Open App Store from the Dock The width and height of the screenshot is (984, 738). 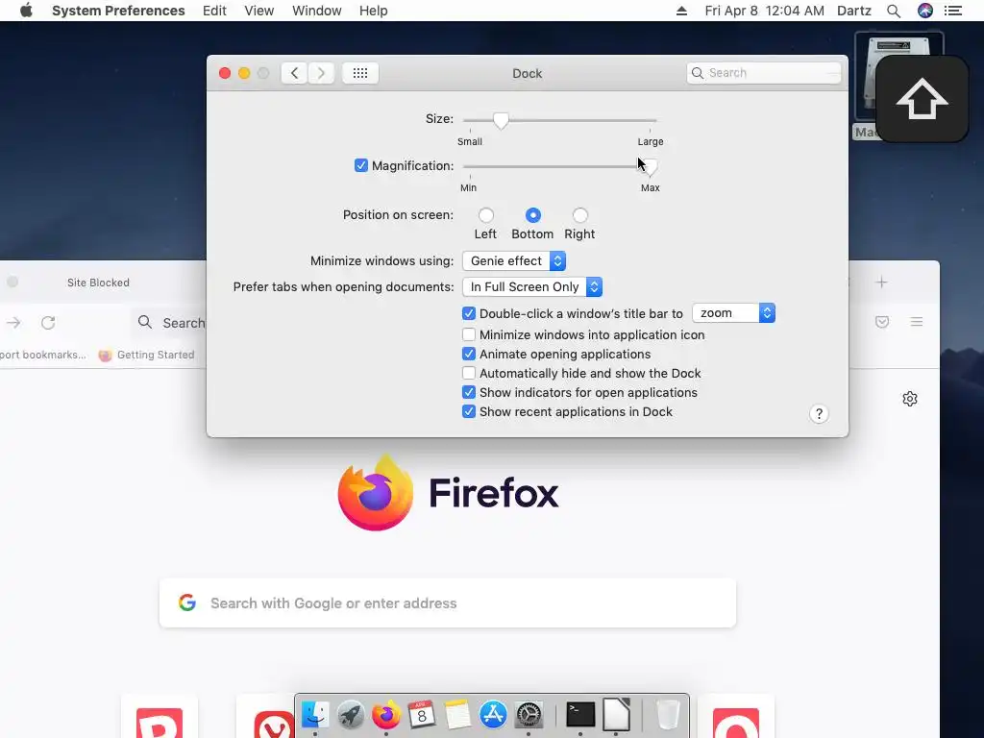point(493,715)
